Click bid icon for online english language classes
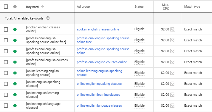The height and width of the screenshot is (112, 212). pyautogui.click(x=172, y=106)
